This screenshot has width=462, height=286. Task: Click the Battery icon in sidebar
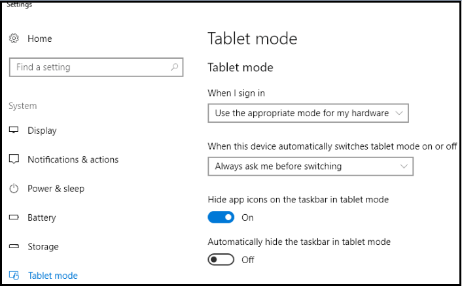pyautogui.click(x=14, y=217)
